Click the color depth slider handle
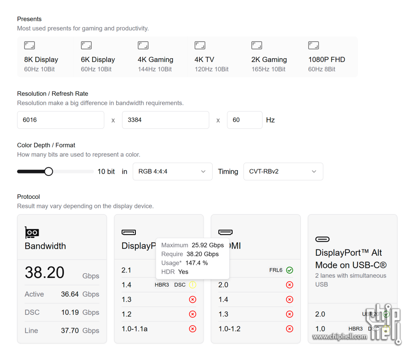407x351 pixels. point(49,171)
